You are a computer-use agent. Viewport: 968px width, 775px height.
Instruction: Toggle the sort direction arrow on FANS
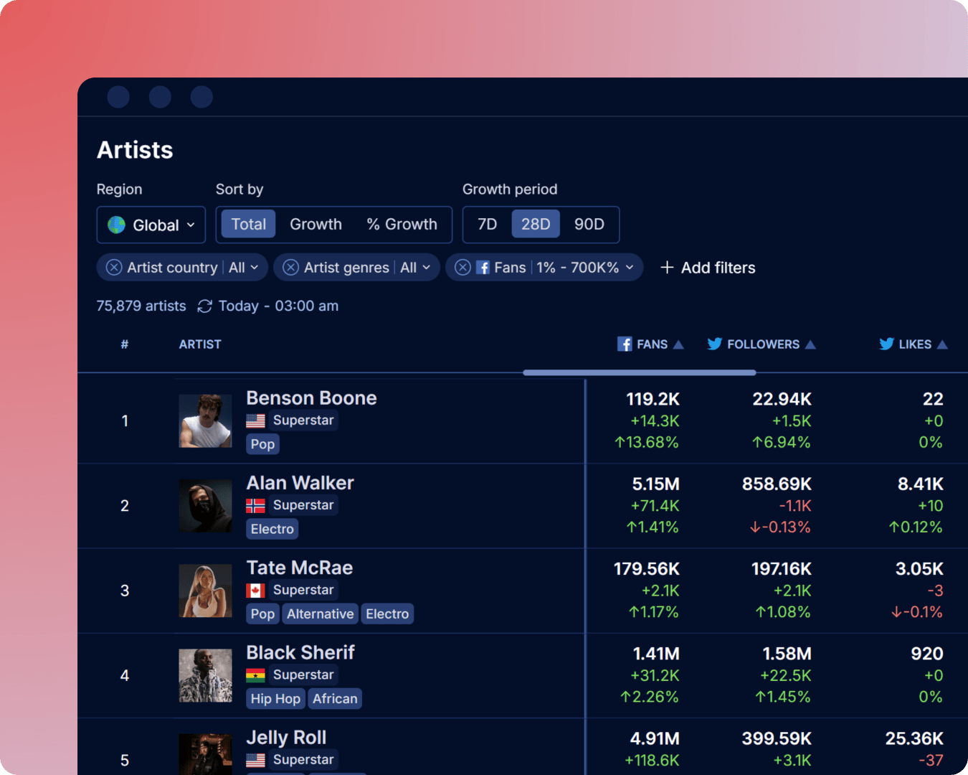[678, 344]
